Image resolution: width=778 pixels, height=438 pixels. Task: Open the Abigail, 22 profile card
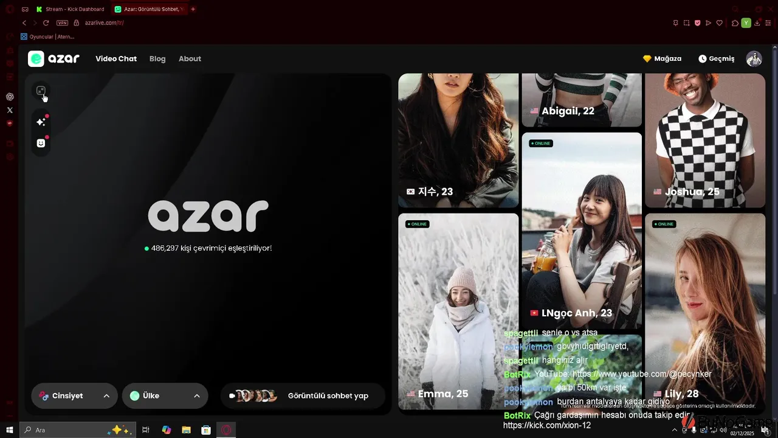pos(582,100)
